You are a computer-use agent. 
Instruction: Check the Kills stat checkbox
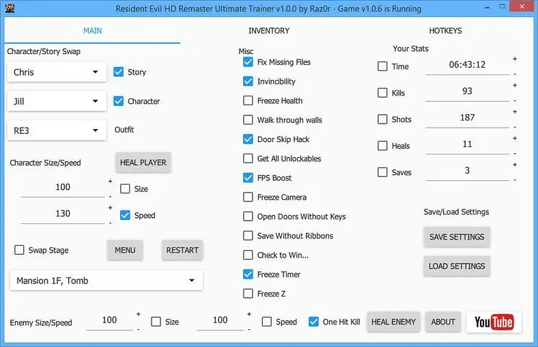tap(382, 93)
